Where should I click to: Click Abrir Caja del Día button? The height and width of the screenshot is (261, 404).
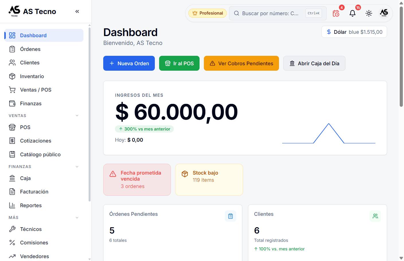pyautogui.click(x=314, y=63)
